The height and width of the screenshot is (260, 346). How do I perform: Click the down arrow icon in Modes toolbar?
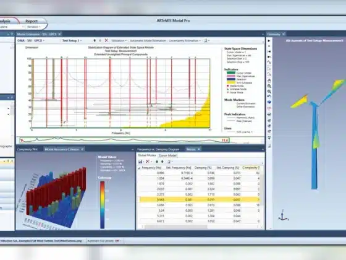[x=162, y=162]
